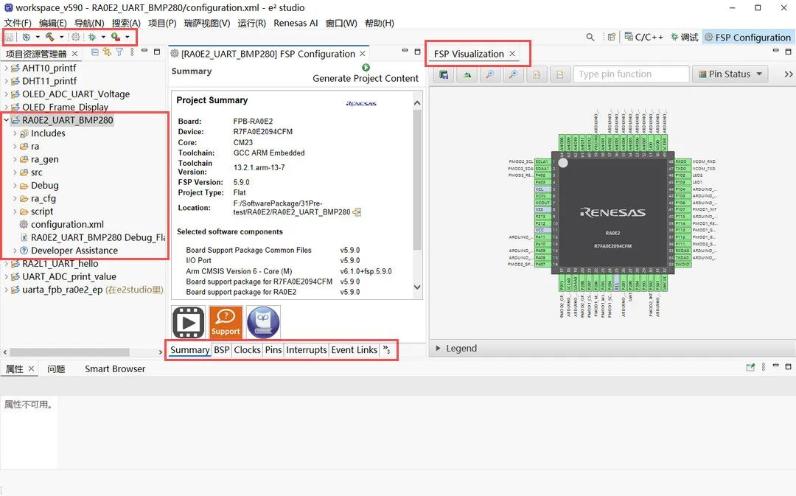Image resolution: width=796 pixels, height=496 pixels.
Task: Open the owl user manual icon
Action: (263, 322)
